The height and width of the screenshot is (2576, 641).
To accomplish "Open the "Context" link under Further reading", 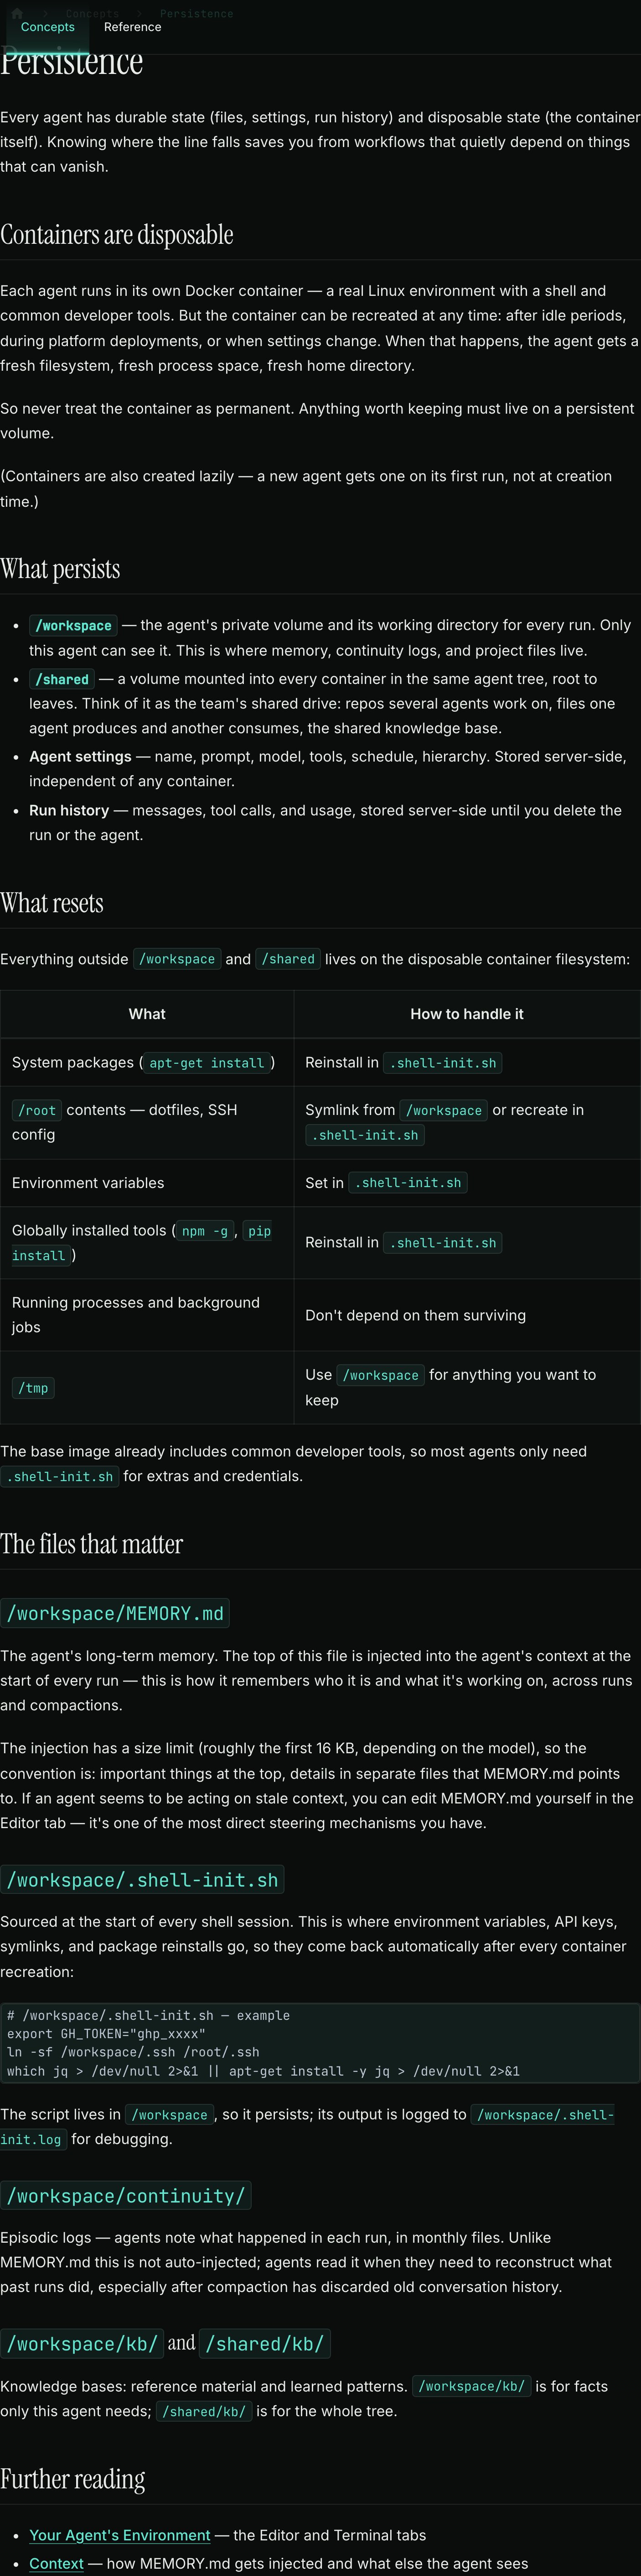I will (56, 2563).
